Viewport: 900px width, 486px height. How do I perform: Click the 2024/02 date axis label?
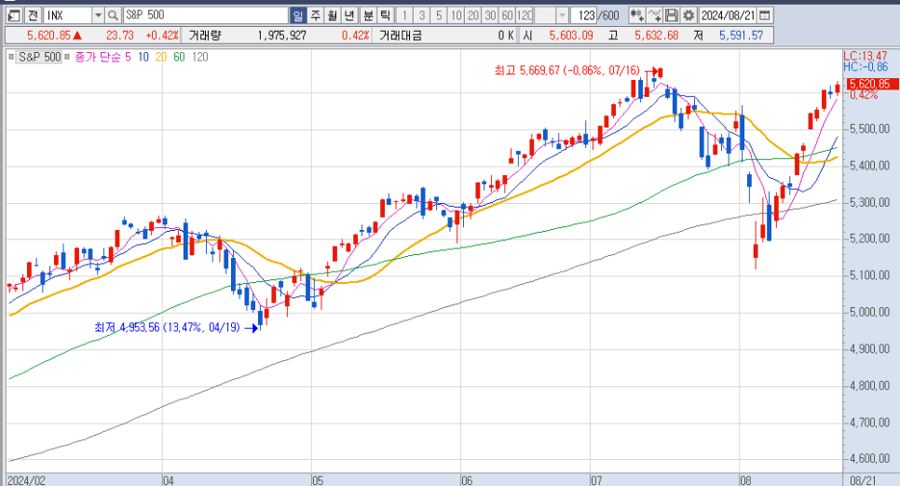click(26, 480)
